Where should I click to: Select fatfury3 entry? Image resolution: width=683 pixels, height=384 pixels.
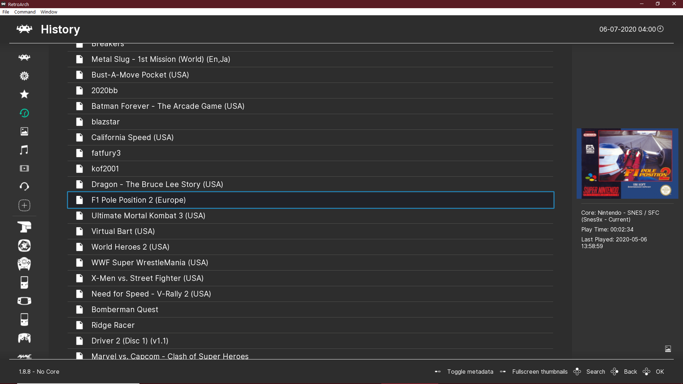[x=310, y=153]
